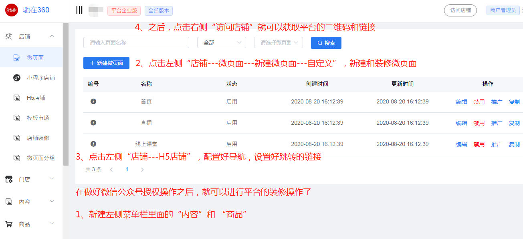Click the info icon in 线上课堂 row
Viewport: 523px width, 239px height.
point(93,144)
